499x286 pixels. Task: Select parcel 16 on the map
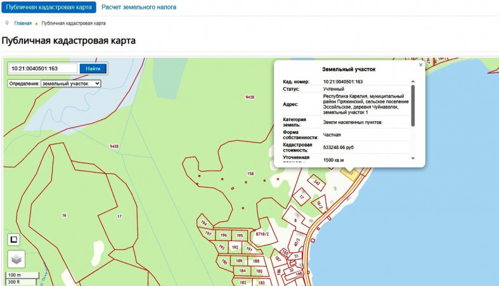click(64, 216)
